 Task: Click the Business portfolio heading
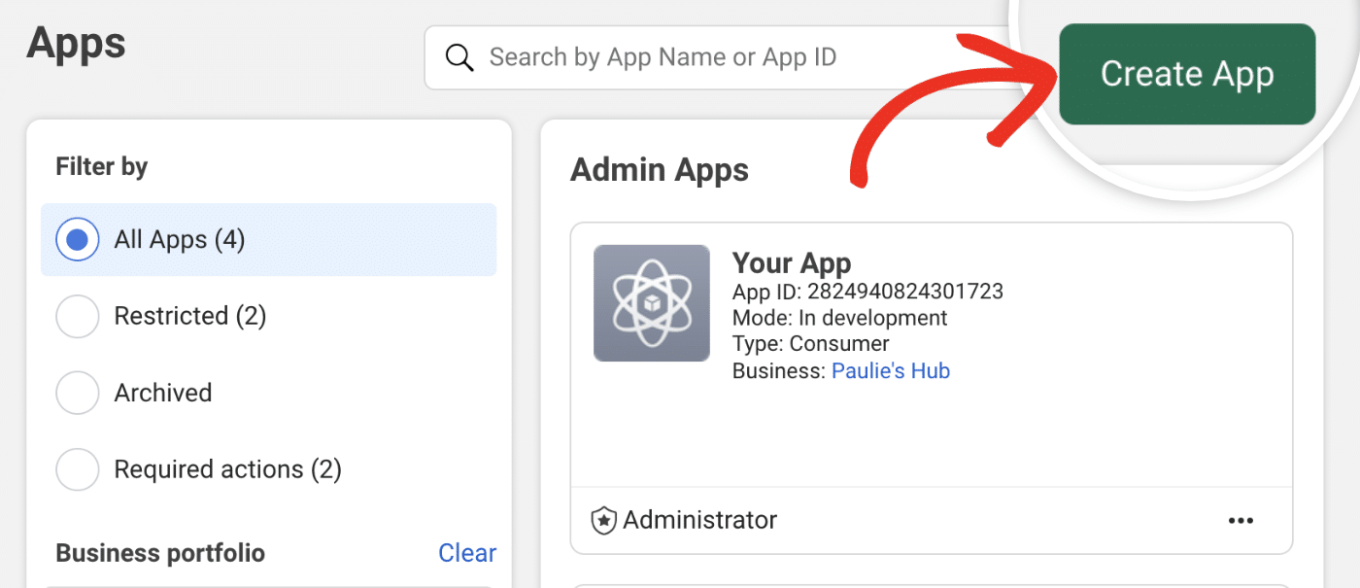(x=160, y=553)
